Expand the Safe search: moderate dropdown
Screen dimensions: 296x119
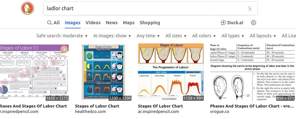(x=62, y=36)
